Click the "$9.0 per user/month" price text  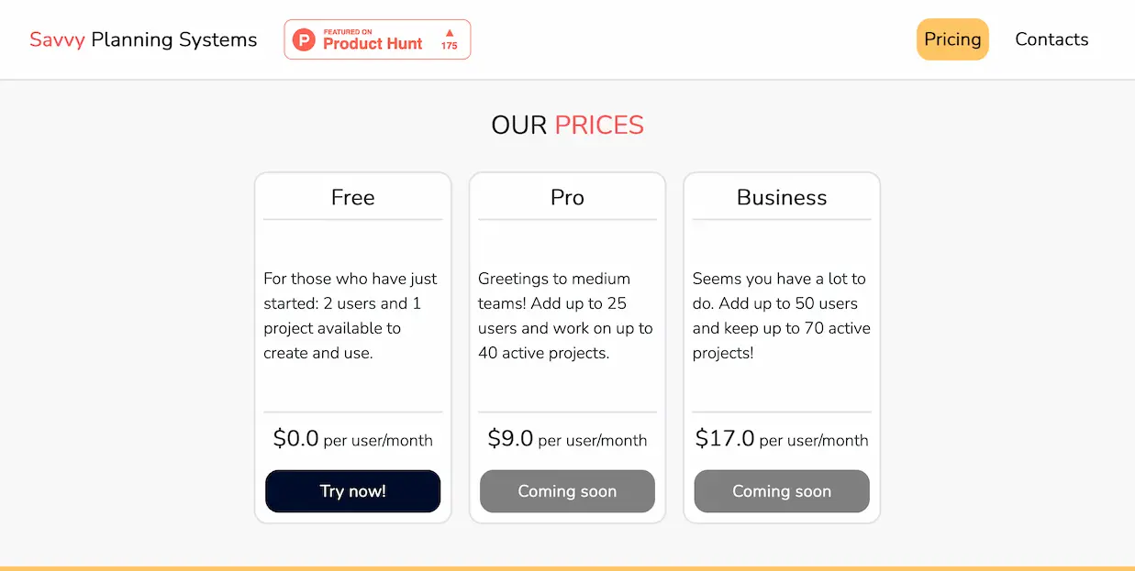coord(567,438)
